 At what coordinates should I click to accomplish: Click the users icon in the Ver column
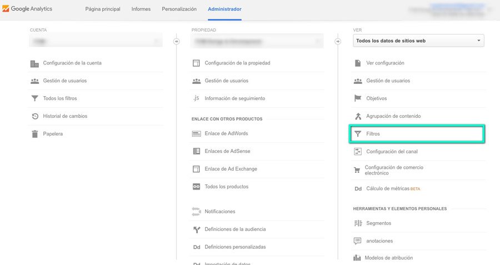tap(358, 81)
